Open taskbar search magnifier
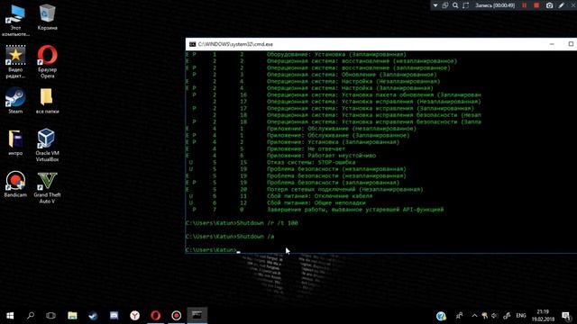Image resolution: width=577 pixels, height=324 pixels. 31,315
